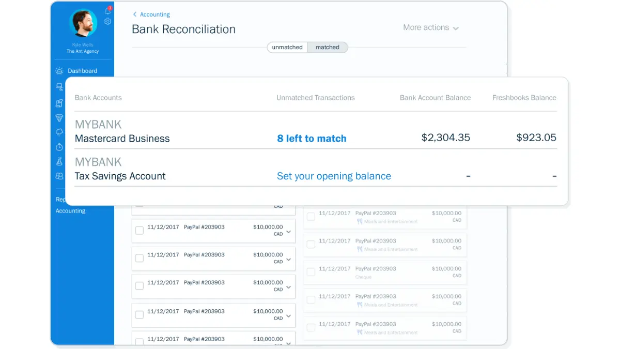Tick checkbox of second right-list PayPal transaction
The width and height of the screenshot is (620, 349).
[311, 245]
